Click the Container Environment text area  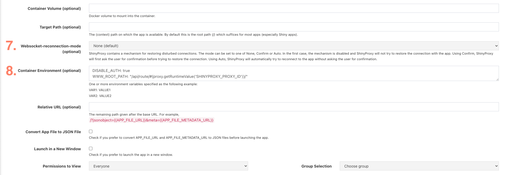pyautogui.click(x=294, y=74)
